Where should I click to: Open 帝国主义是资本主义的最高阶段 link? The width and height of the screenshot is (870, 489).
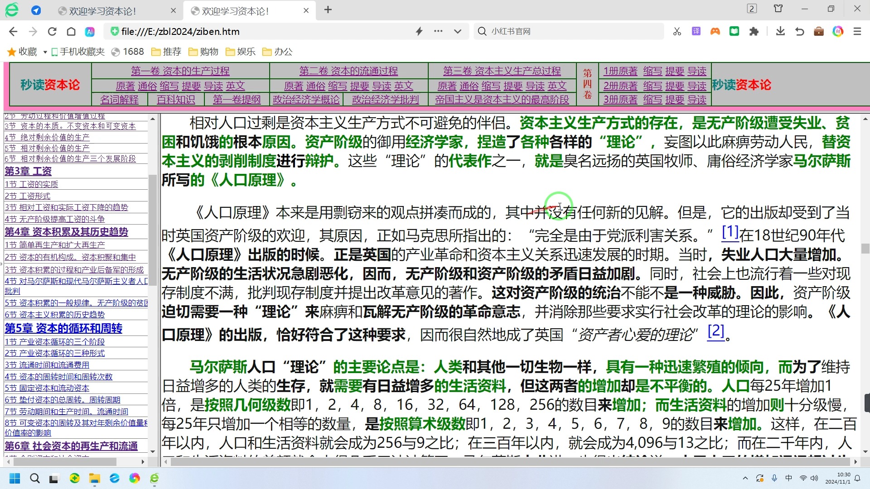(502, 99)
